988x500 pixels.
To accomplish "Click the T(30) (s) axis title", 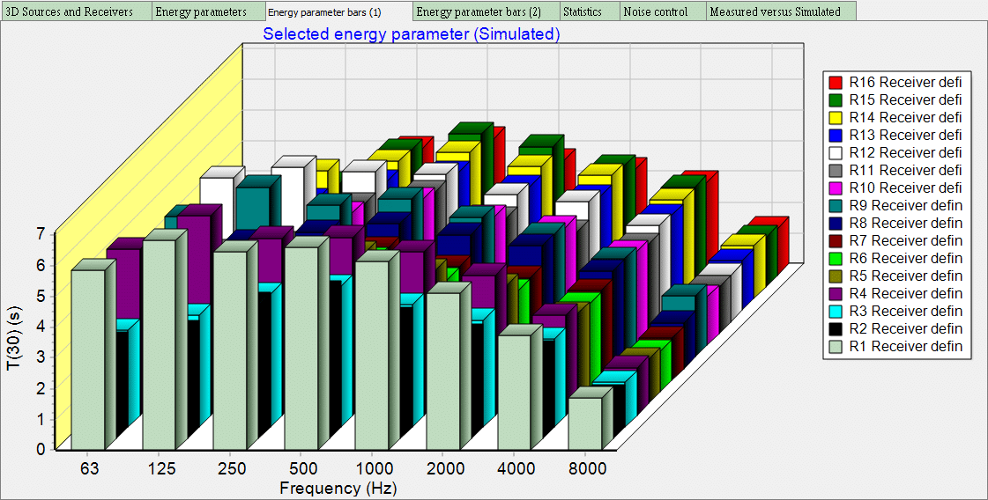I will click(14, 340).
